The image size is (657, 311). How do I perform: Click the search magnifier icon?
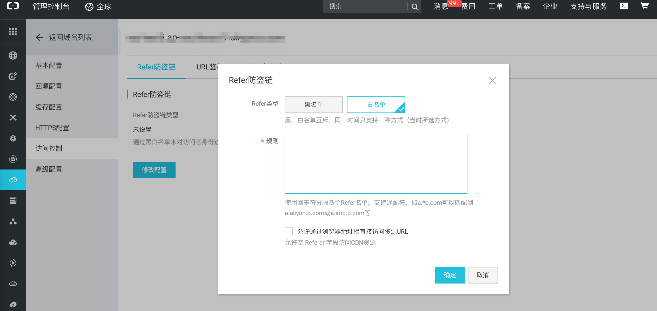415,6
